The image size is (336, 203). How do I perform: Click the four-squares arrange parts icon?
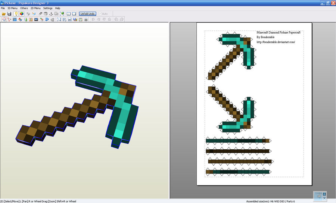[x=64, y=19]
